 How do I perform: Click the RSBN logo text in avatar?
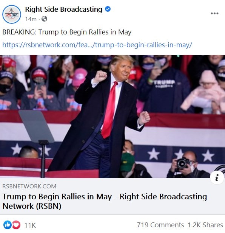(x=12, y=15)
